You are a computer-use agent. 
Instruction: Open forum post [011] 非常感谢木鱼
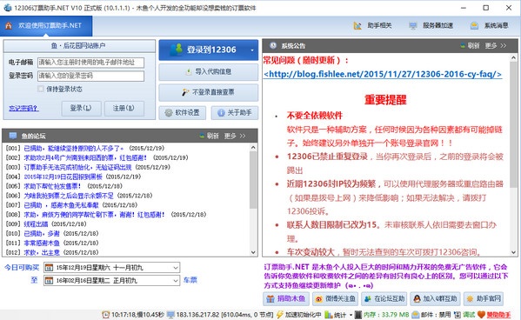(x=42, y=243)
